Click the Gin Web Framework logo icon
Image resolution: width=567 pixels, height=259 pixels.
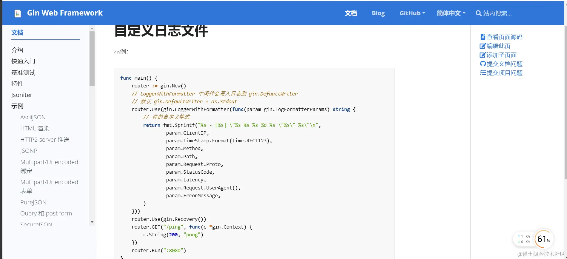coord(18,13)
